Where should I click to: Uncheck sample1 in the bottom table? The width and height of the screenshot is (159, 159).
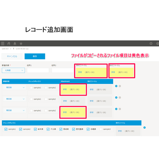[6, 129]
